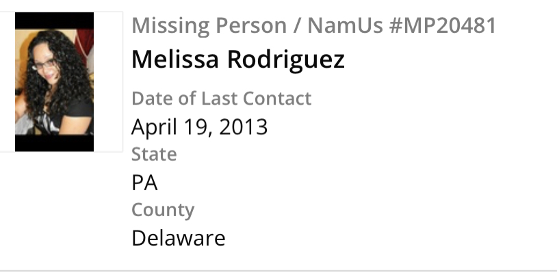Click the word "NamUs" in the header
Viewport: 557px width, 275px height.
342,26
